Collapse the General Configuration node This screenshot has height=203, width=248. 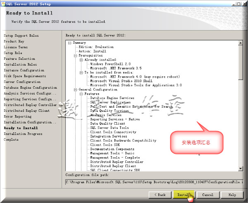(x=76, y=90)
